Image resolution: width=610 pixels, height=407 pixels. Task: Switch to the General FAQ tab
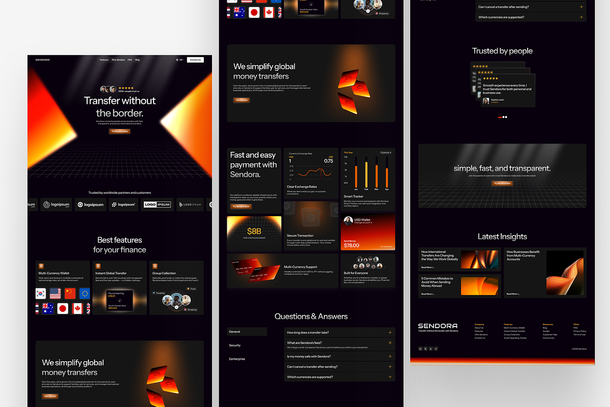(x=247, y=332)
